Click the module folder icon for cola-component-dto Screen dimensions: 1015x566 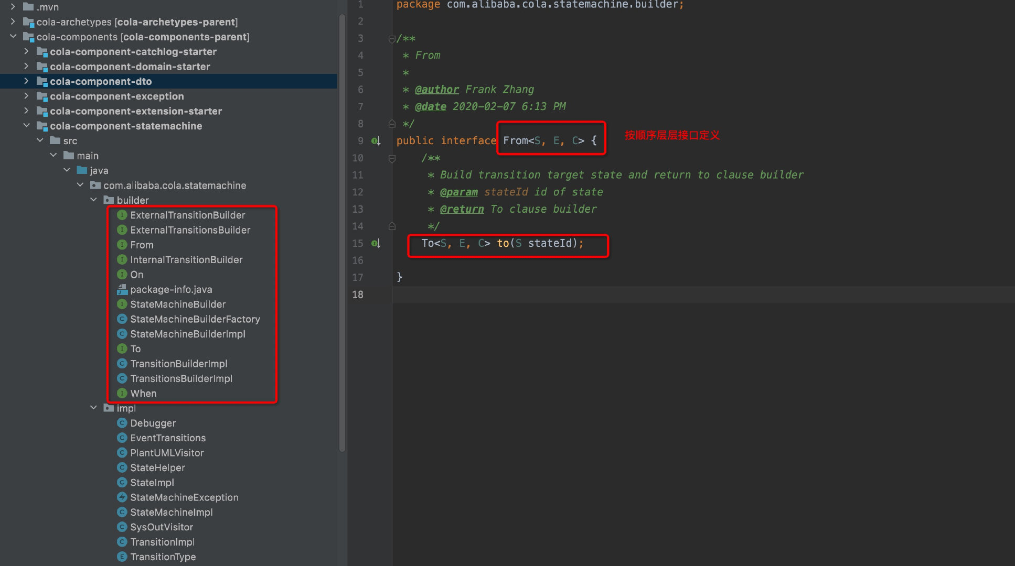coord(42,81)
